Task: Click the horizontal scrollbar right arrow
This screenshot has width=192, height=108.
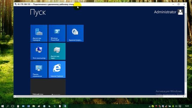Action: (x=183, y=96)
